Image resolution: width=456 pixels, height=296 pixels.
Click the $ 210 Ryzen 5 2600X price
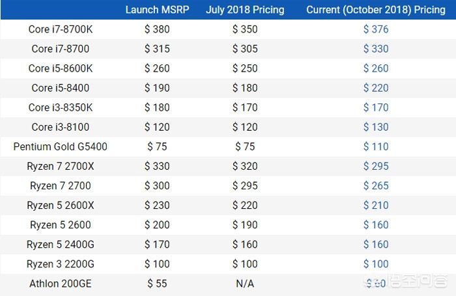[x=376, y=206]
